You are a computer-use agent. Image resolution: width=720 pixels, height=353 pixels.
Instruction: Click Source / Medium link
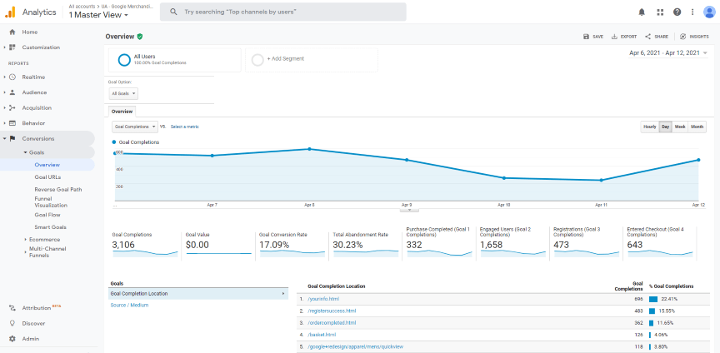(x=129, y=305)
